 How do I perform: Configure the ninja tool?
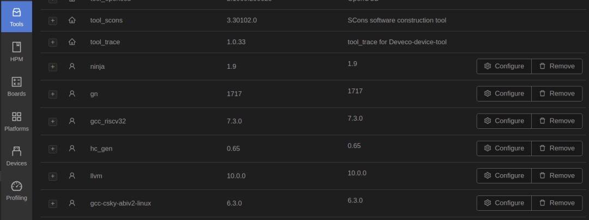(x=504, y=66)
